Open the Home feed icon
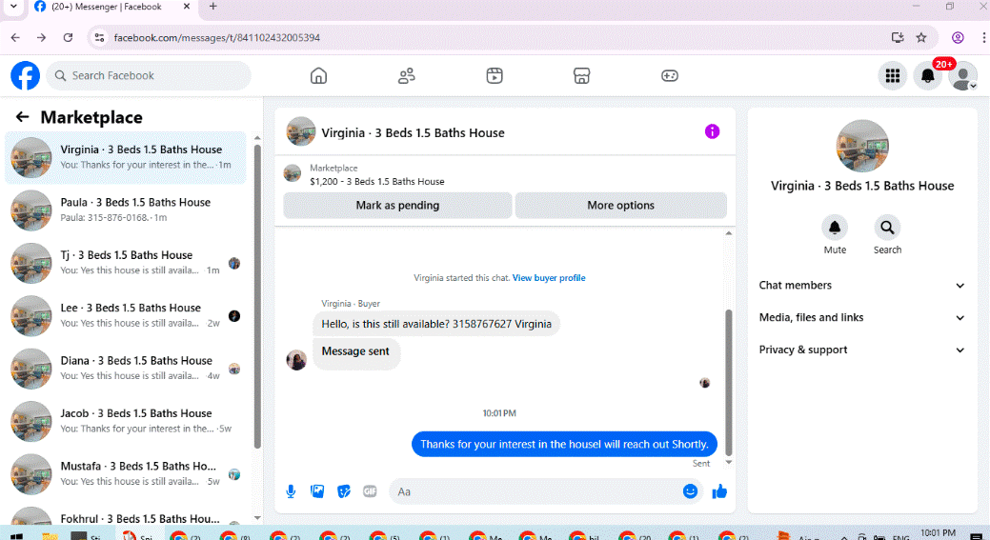This screenshot has height=540, width=990. (x=319, y=75)
